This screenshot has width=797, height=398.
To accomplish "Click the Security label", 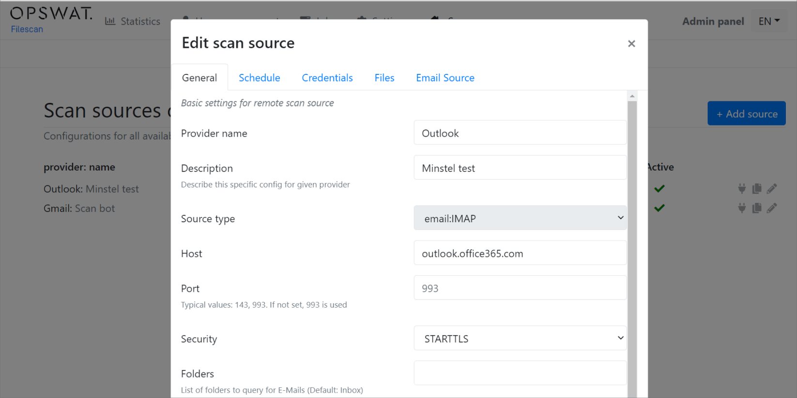I will (x=199, y=339).
